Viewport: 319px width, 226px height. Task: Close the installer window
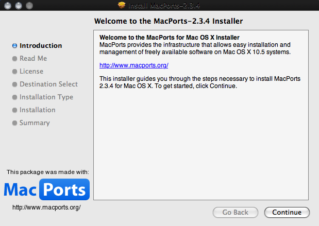8,6
